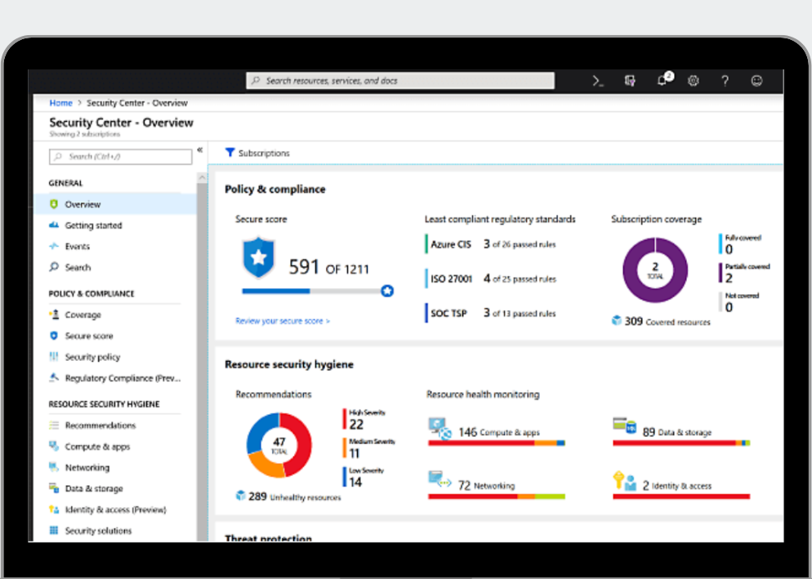Click 72 Networking label
Viewport: 812px width, 579px height.
point(487,485)
